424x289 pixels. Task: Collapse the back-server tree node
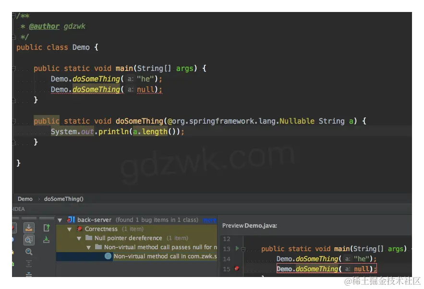(60, 220)
